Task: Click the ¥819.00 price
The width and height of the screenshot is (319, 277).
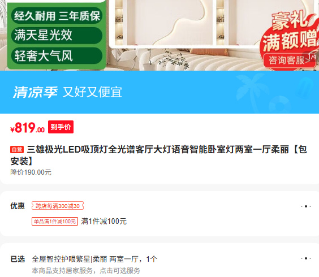Action: click(x=27, y=128)
